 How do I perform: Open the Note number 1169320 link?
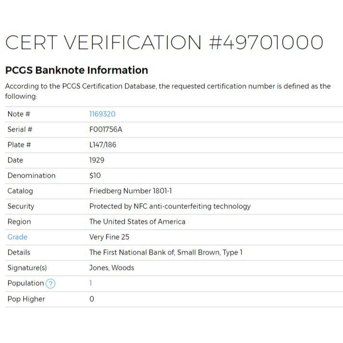pos(102,114)
